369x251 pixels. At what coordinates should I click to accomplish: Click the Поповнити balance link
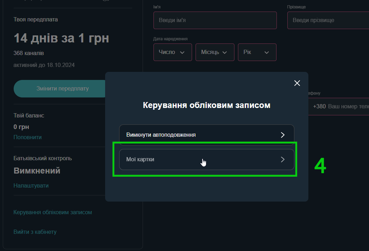[x=28, y=137]
